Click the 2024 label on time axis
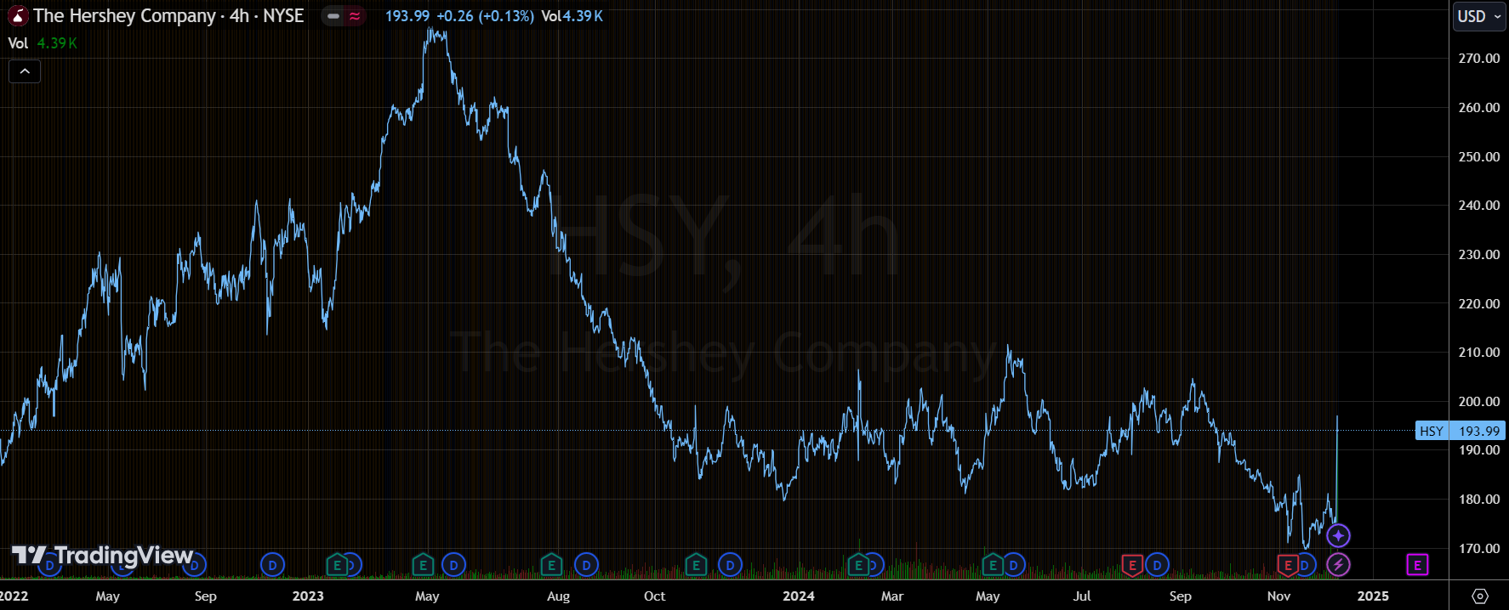1509x610 pixels. [x=799, y=596]
